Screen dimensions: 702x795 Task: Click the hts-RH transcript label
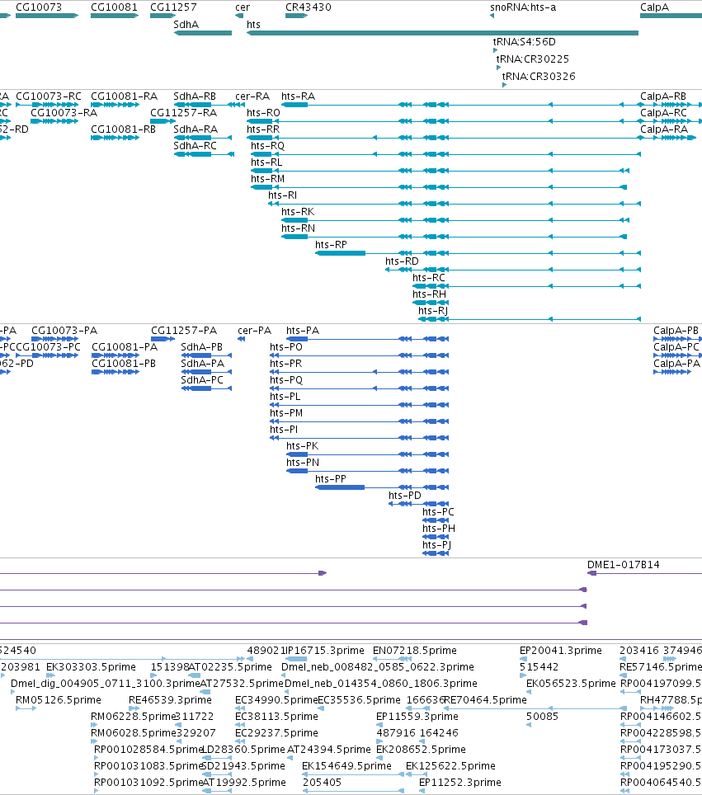(430, 294)
